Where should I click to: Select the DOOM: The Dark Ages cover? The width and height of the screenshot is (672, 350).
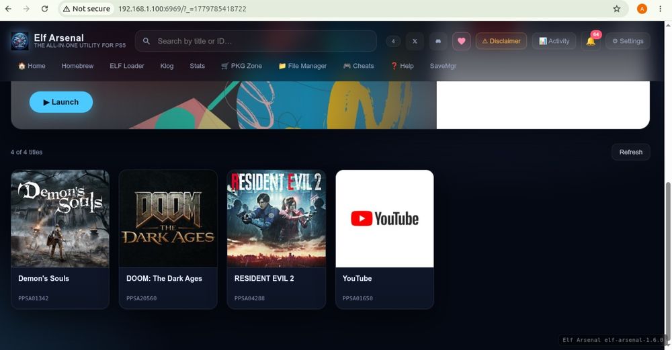[x=168, y=218]
